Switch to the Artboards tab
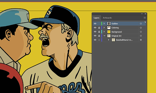Viewport: 156px width, 93px height. tap(107, 18)
